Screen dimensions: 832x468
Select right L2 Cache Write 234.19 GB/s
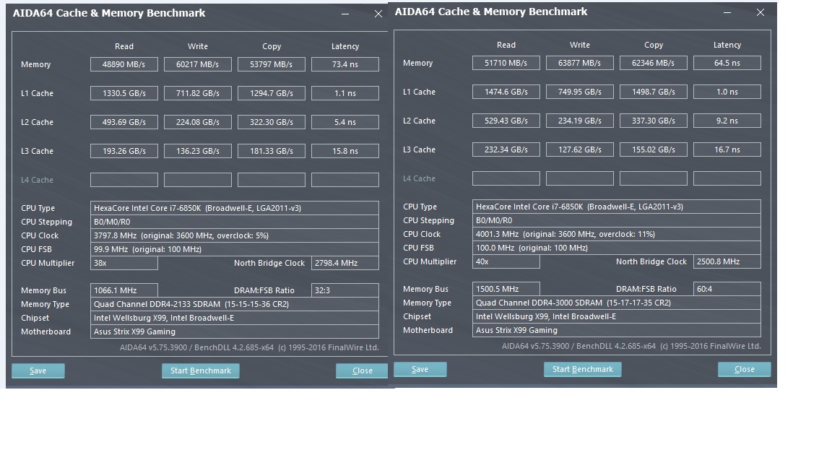click(580, 121)
